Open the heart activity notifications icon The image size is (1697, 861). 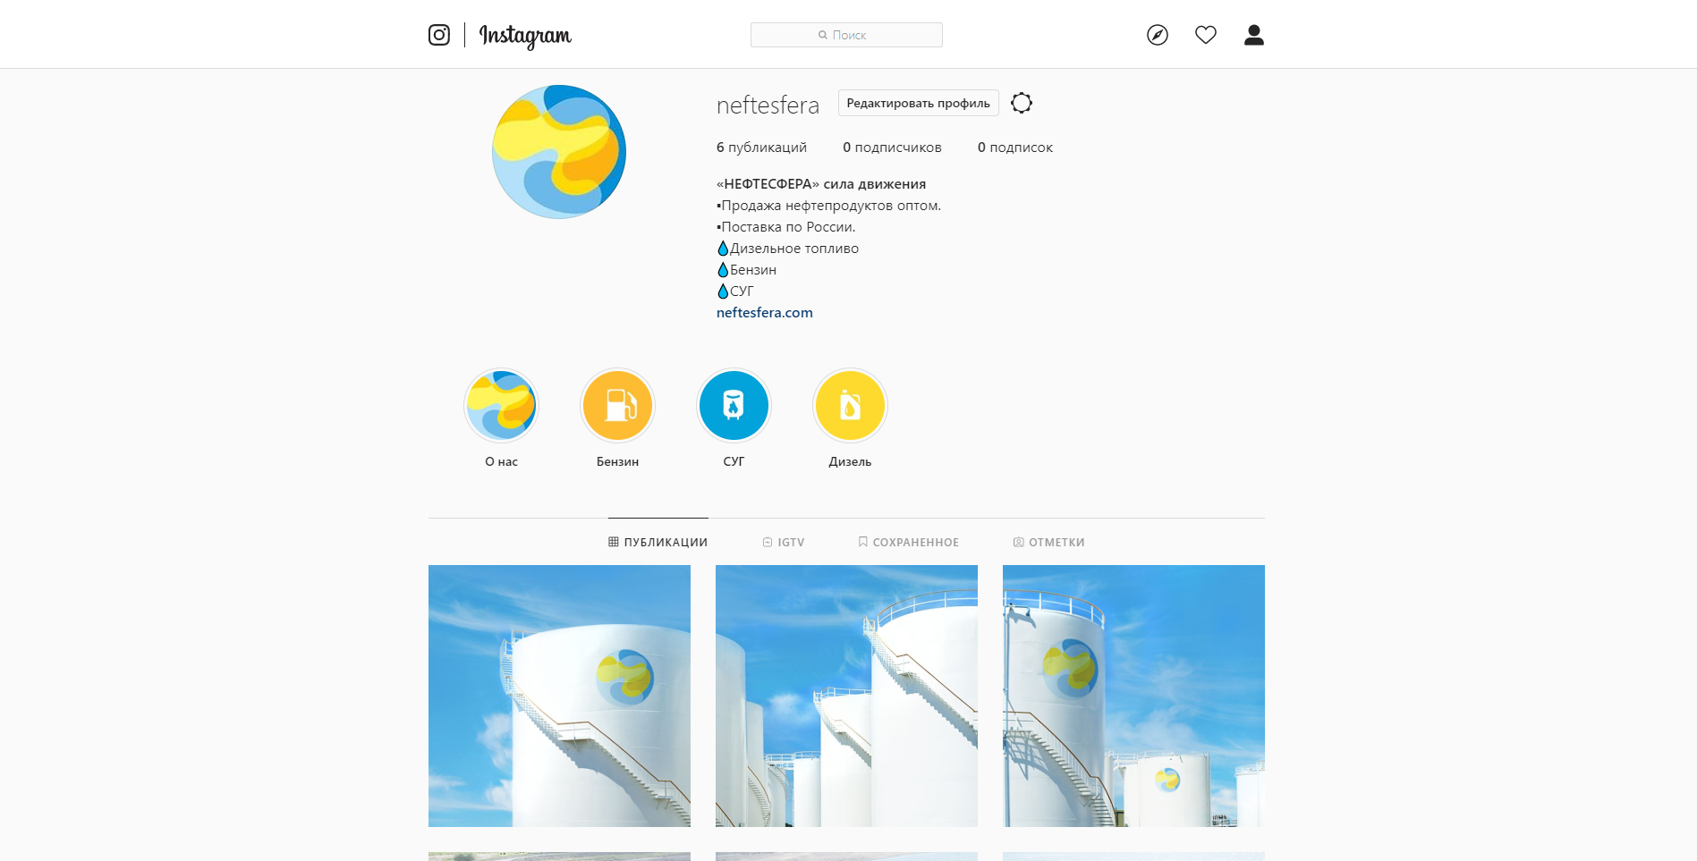pyautogui.click(x=1206, y=35)
